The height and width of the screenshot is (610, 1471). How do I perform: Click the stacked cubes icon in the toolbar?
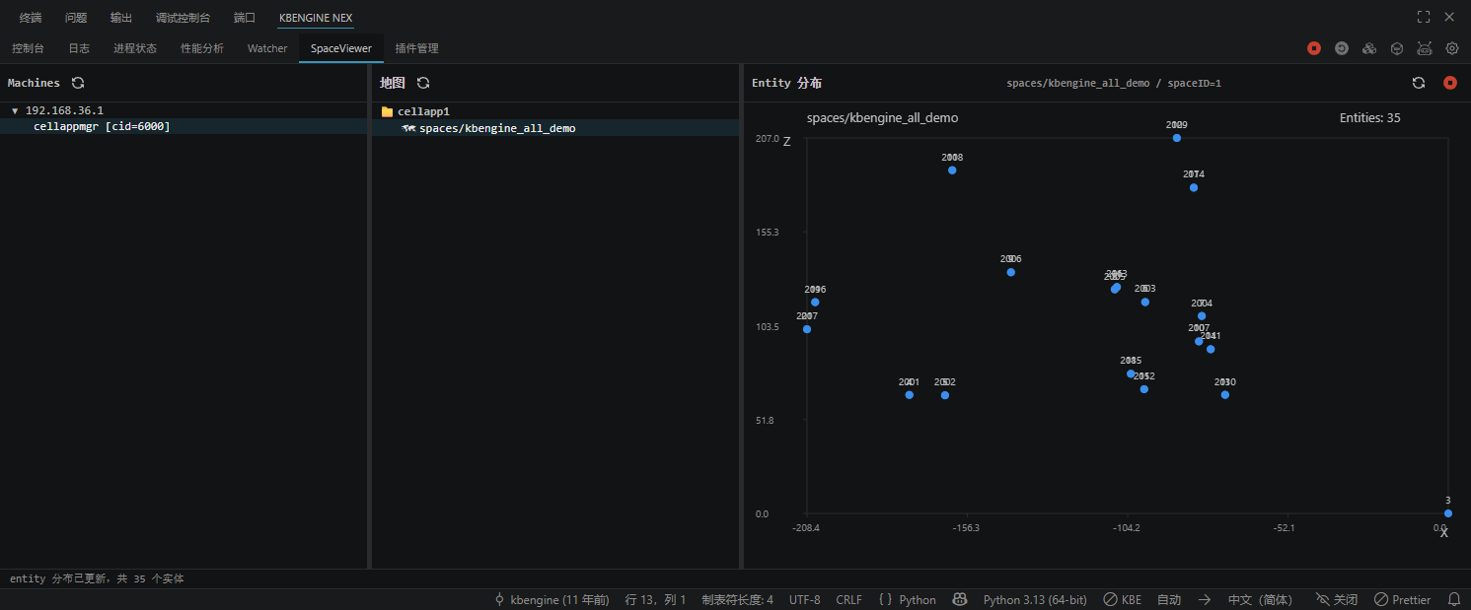tap(1369, 48)
